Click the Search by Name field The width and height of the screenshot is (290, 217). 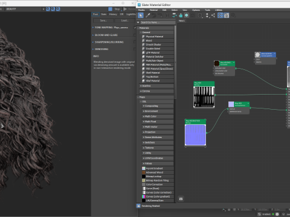[158, 22]
